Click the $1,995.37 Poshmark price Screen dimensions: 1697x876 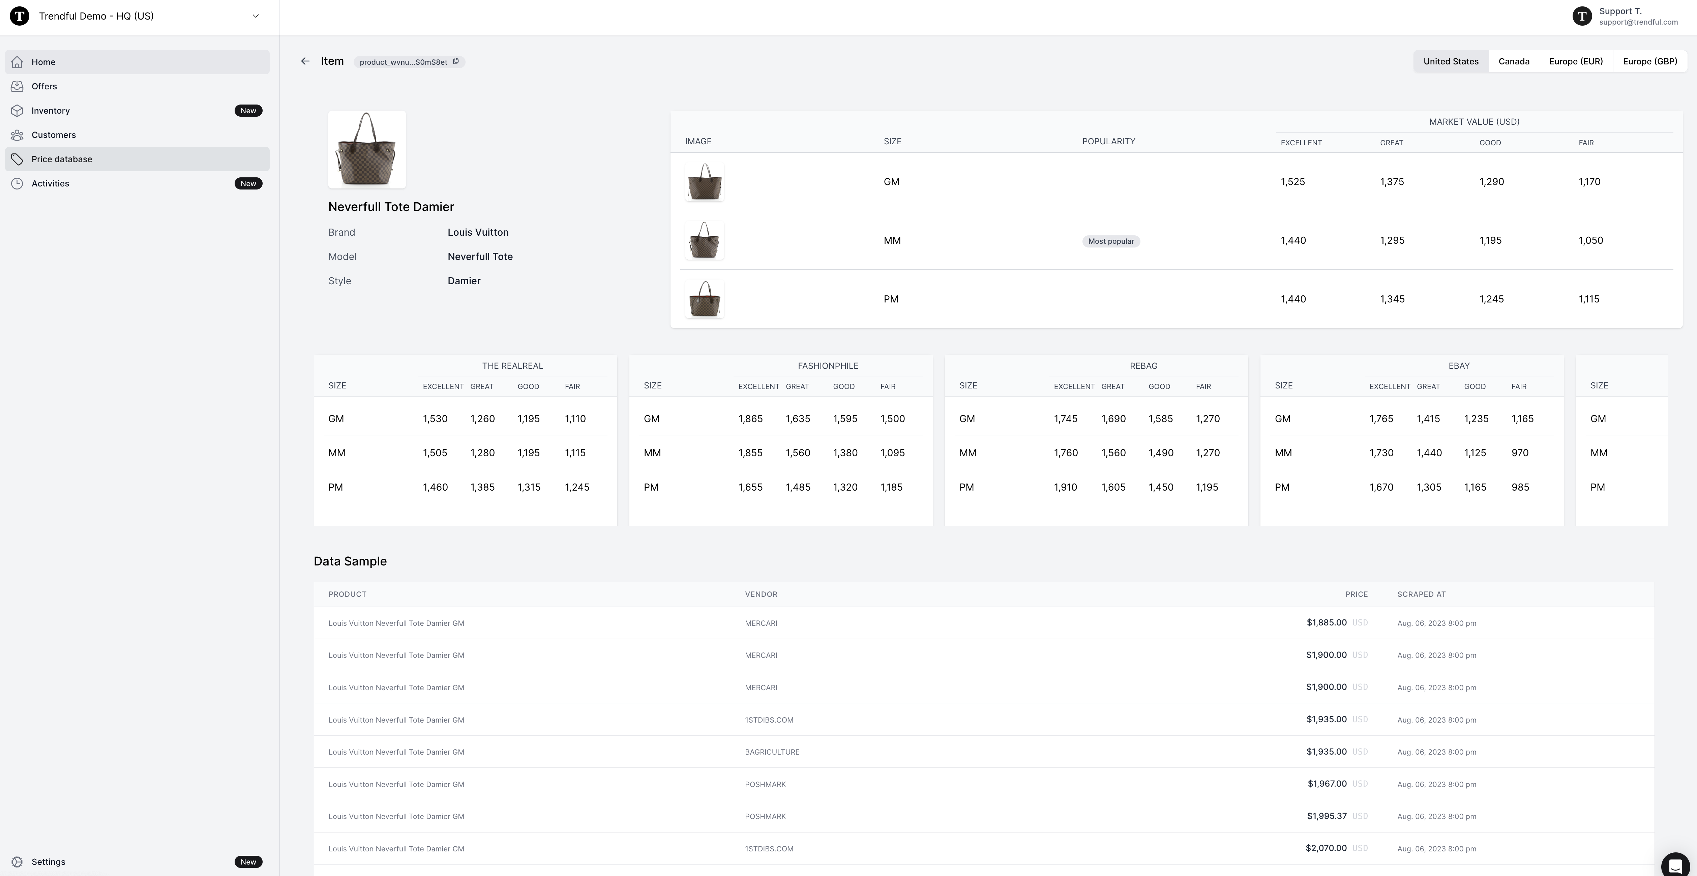pos(1327,817)
